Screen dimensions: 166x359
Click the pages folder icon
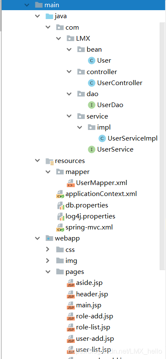click(60, 272)
